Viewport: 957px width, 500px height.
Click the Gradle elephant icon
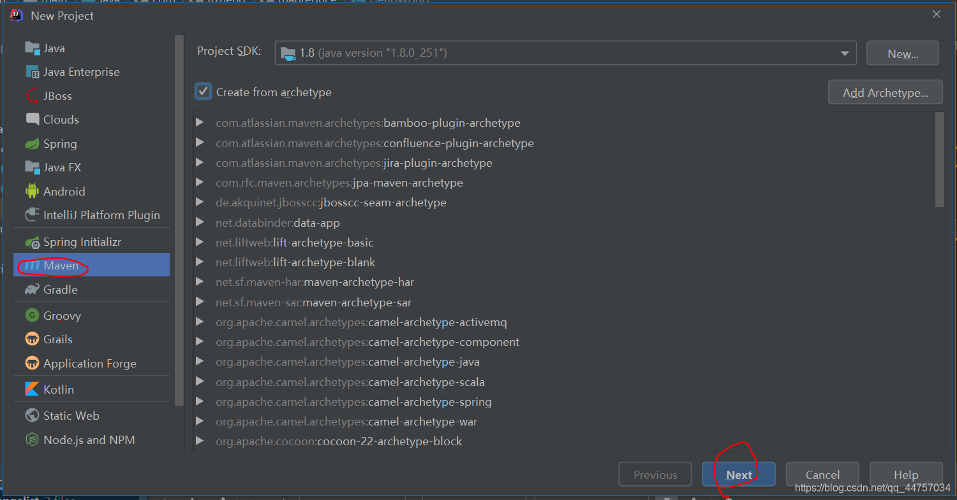32,289
